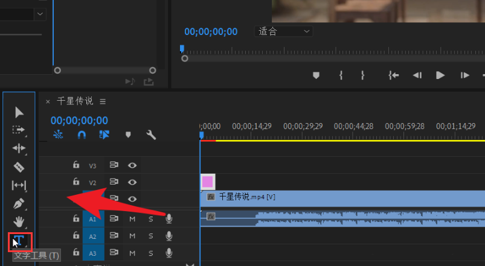Screen dimensions: 485x266
Task: Target the A1 audio track
Action: (93, 220)
